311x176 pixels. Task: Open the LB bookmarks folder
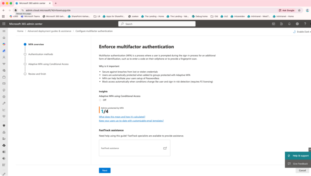tap(97, 17)
